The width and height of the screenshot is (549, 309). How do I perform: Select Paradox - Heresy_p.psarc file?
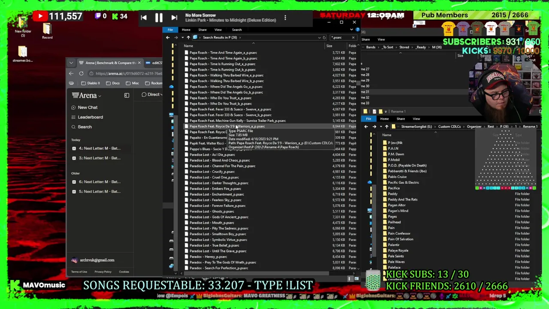(x=208, y=257)
